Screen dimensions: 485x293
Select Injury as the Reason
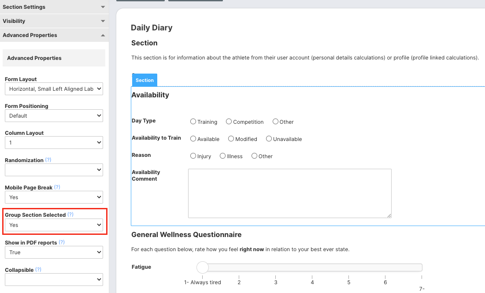click(193, 156)
